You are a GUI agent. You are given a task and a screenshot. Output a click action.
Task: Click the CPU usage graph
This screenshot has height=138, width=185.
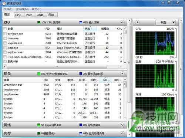155,43
